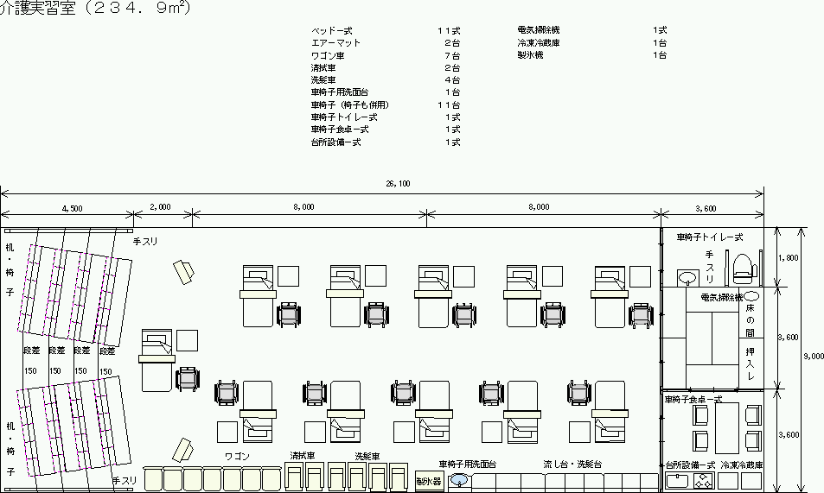The image size is (824, 493).
Task: Select the ベッド一式 entry in the equipment list
Action: coord(332,30)
